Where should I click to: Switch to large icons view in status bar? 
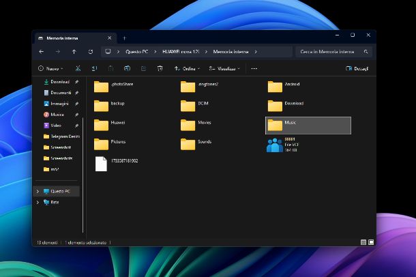tap(370, 242)
